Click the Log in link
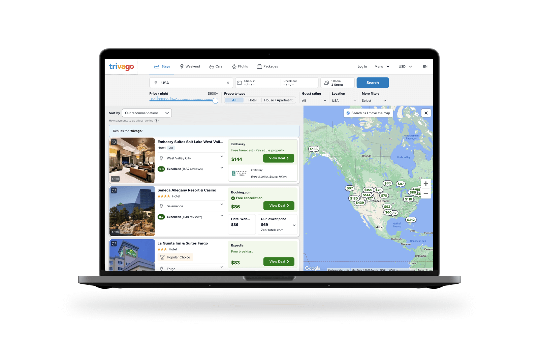 (362, 66)
